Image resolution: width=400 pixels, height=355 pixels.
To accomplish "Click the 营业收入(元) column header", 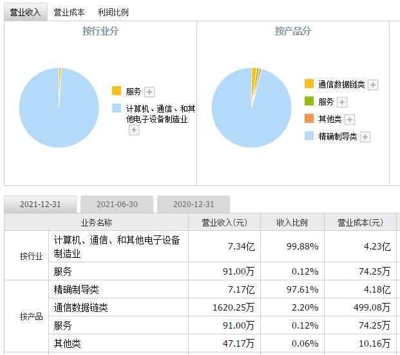I will click(x=225, y=223).
